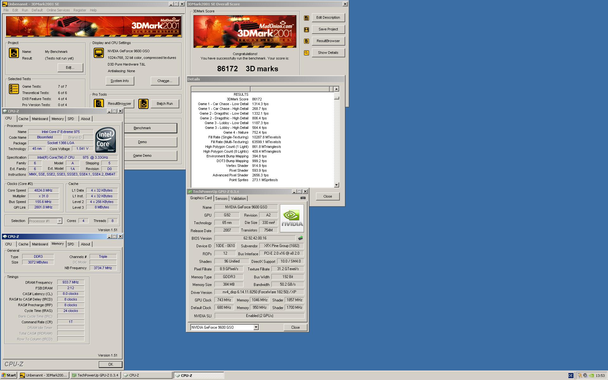Click Close button in Details window
The height and width of the screenshot is (380, 608).
[x=328, y=197]
